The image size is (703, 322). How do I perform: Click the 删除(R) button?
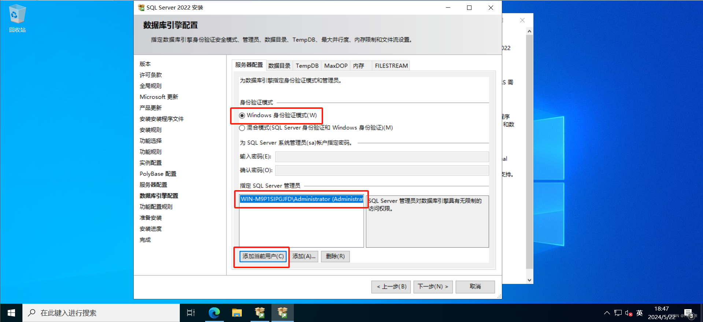(335, 256)
